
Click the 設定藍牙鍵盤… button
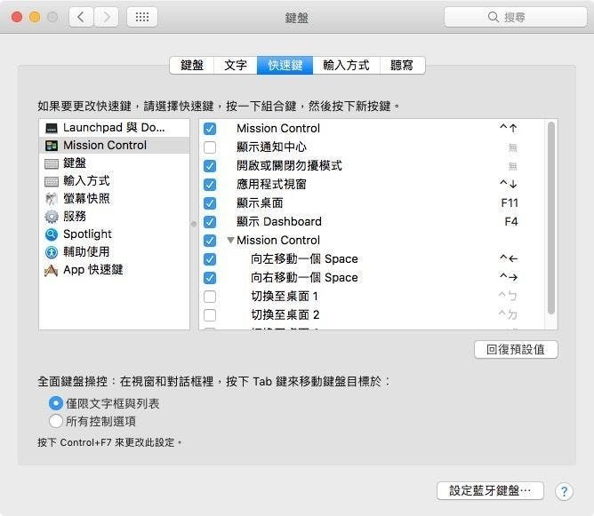[x=490, y=491]
